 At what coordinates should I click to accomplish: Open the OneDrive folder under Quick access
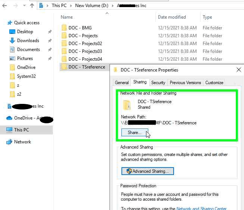26,67
